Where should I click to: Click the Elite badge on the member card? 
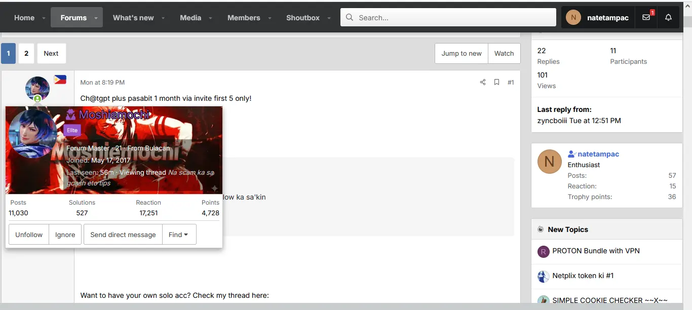(72, 130)
